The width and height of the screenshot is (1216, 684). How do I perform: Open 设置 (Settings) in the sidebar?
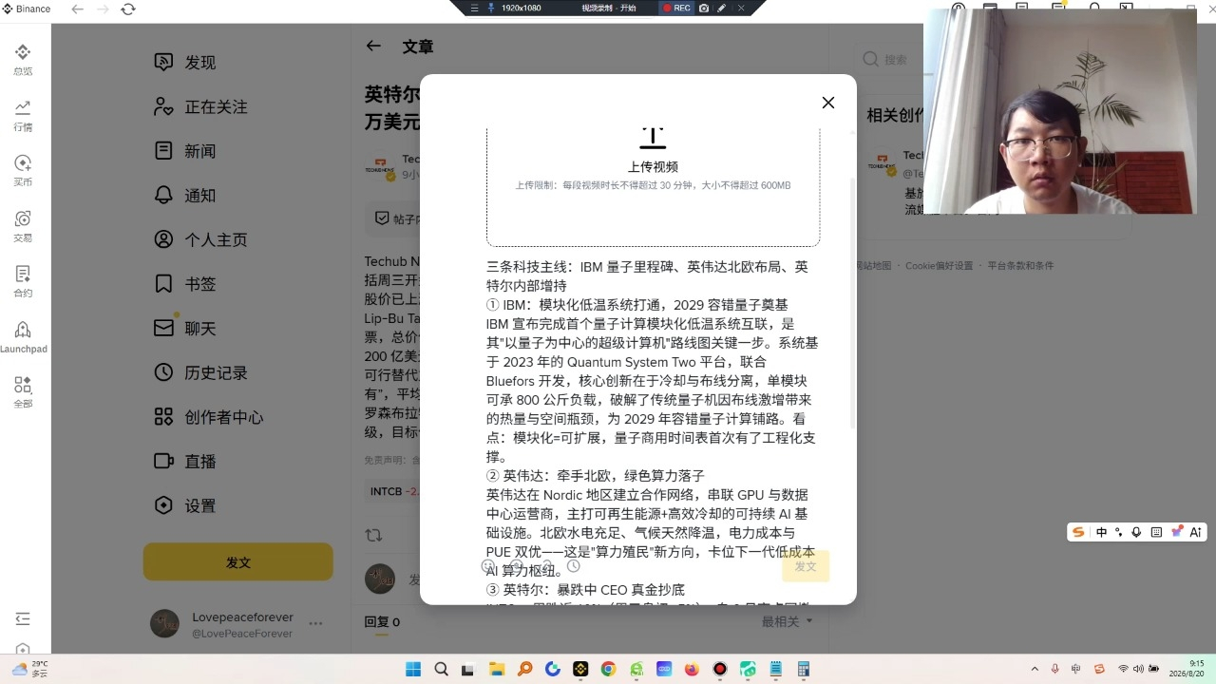[185, 505]
